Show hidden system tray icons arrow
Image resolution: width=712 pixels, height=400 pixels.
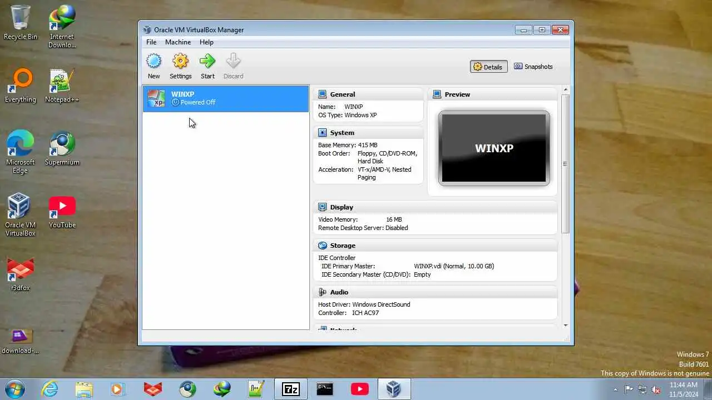pyautogui.click(x=615, y=389)
